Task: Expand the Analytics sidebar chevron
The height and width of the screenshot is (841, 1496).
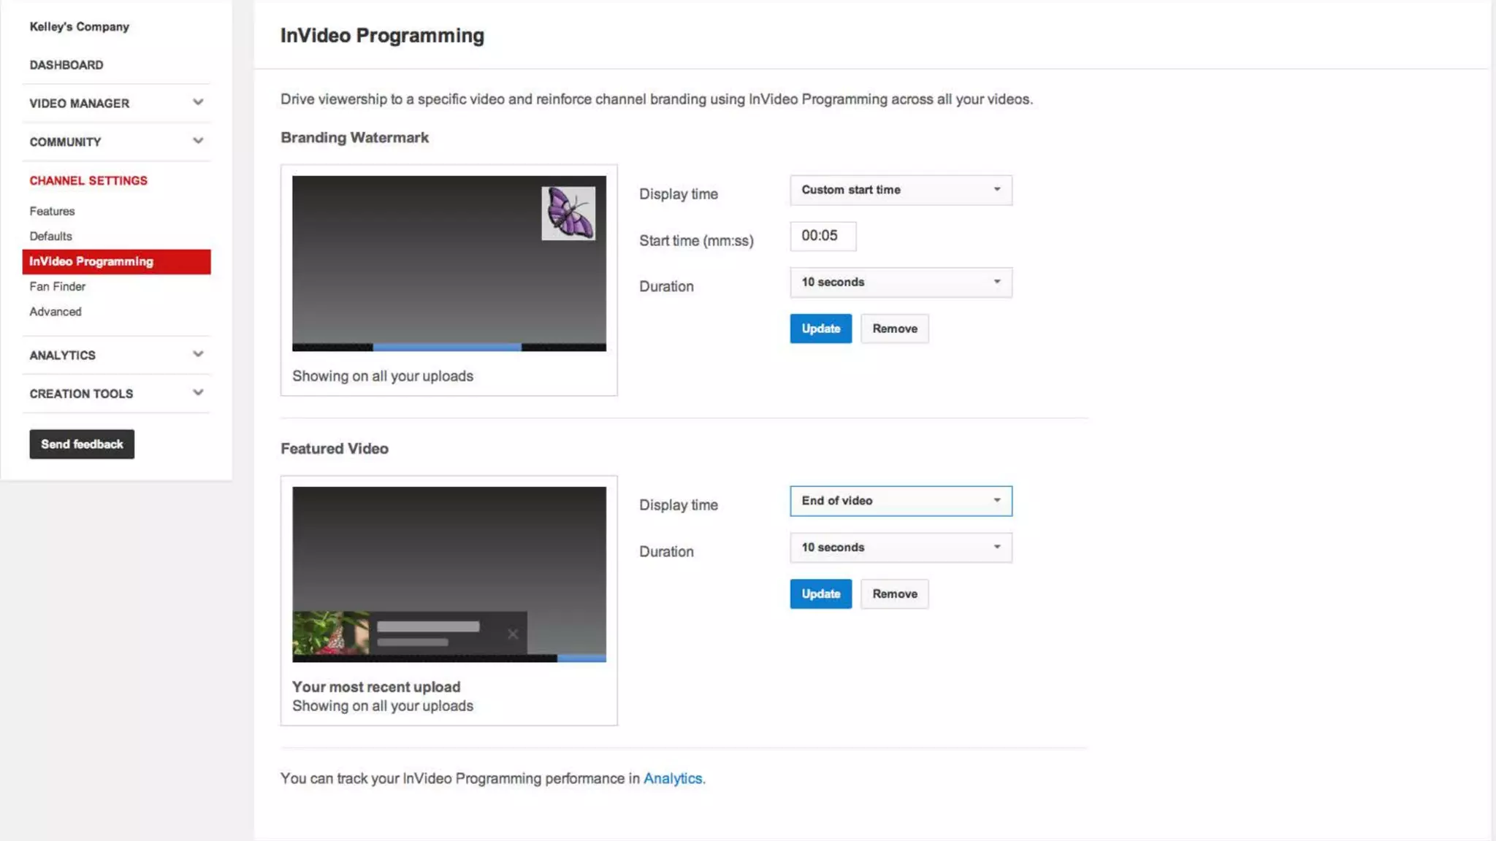Action: pos(197,354)
